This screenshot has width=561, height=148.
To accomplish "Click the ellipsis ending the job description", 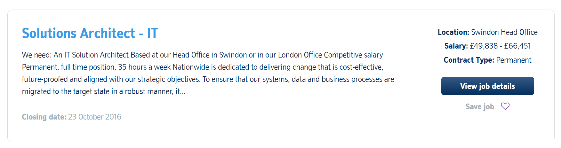I will click(x=182, y=93).
